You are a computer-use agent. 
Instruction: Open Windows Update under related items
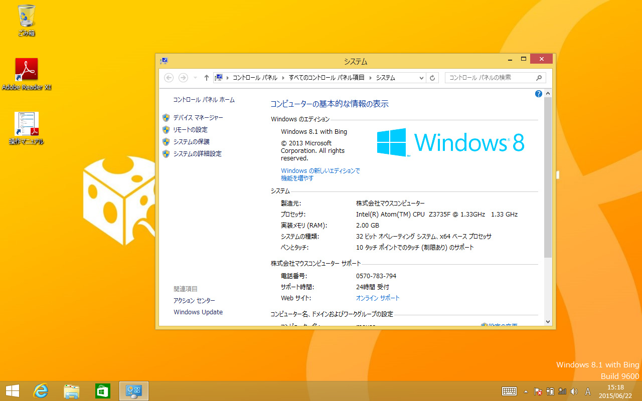coord(198,312)
